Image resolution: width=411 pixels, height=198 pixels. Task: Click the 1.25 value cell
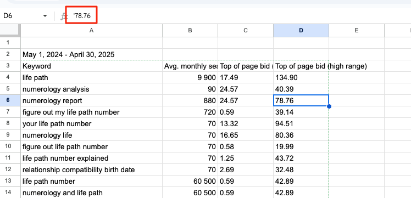coord(246,158)
